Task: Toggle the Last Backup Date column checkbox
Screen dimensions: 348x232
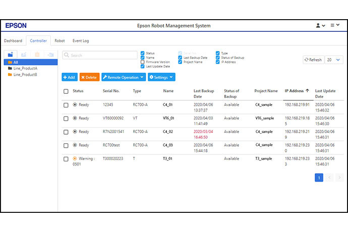Action: (x=180, y=57)
